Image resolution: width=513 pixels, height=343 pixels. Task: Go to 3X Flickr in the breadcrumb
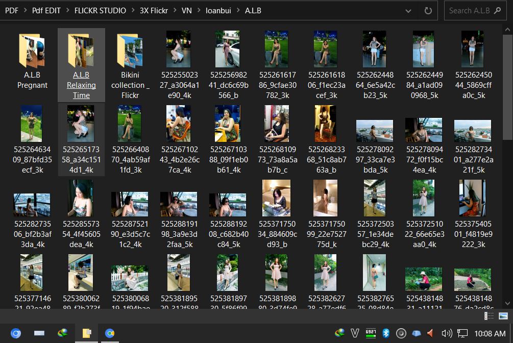[154, 11]
